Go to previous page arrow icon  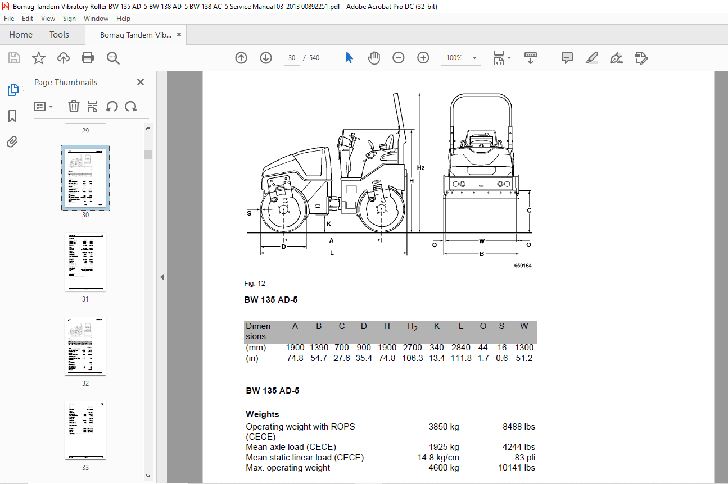tap(241, 58)
